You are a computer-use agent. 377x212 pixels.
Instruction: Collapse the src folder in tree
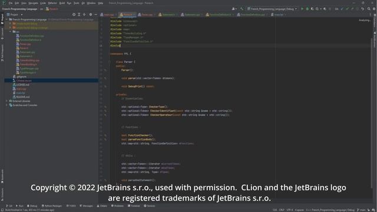(x=11, y=32)
